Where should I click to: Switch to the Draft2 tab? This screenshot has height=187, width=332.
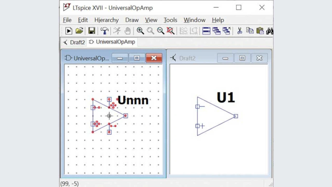[x=74, y=42]
